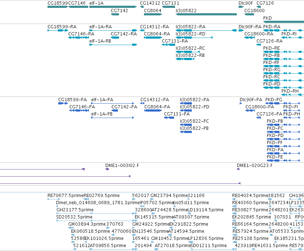The width and height of the screenshot is (304, 251).
Task: Click transcript CG7146-RA
Action: point(81,34)
